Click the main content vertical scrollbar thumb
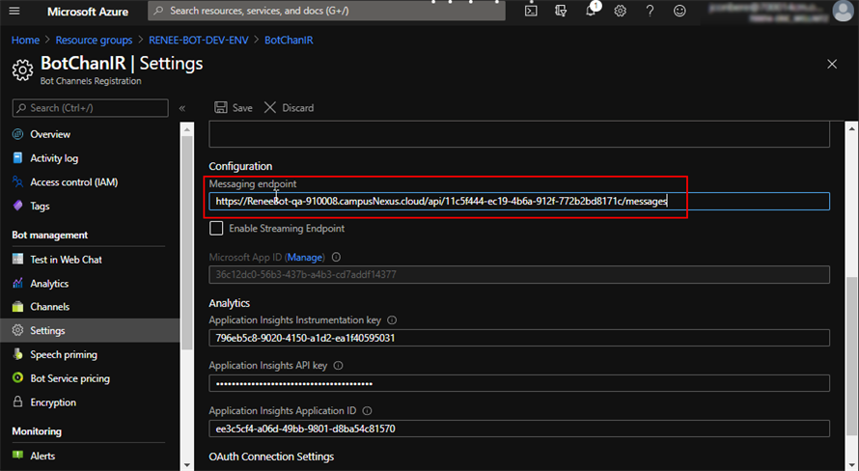 click(851, 356)
